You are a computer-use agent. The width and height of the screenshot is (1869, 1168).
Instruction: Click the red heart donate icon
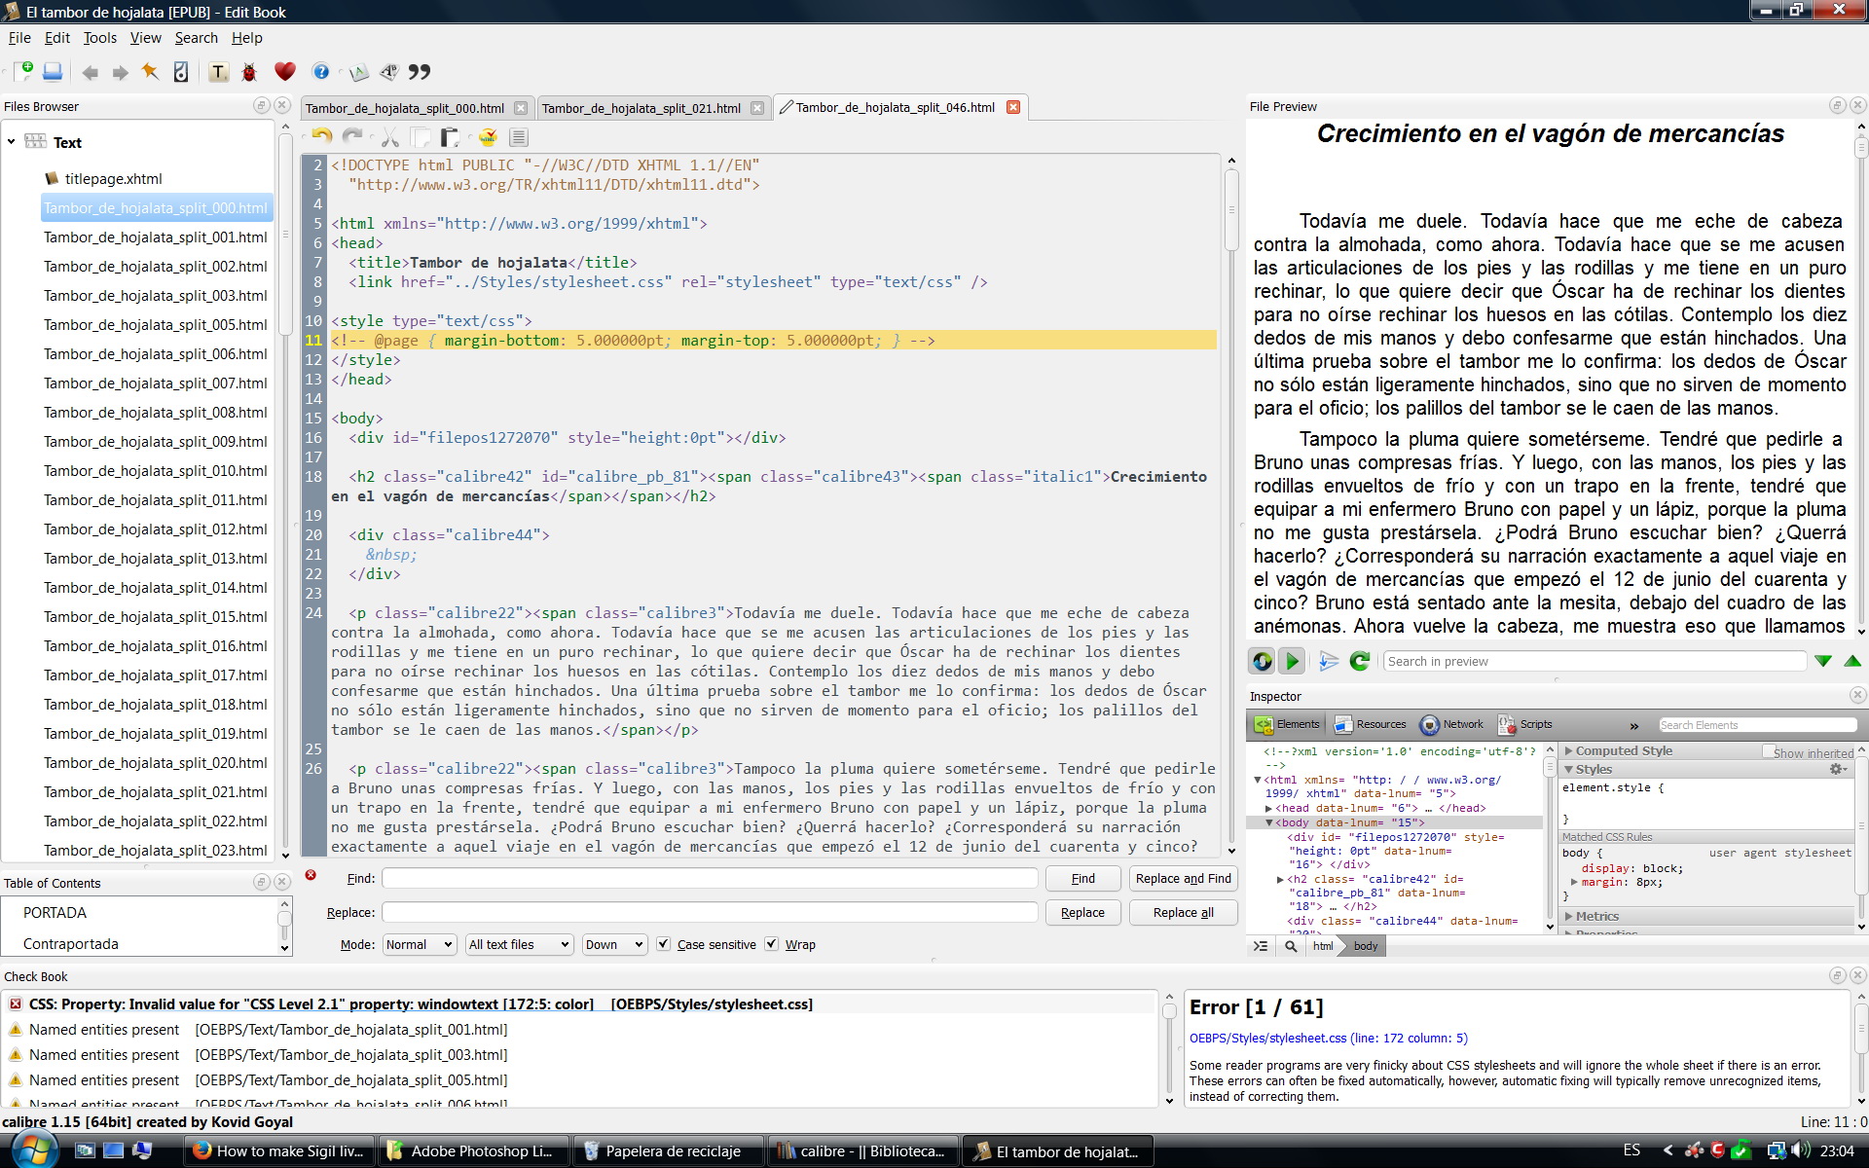(284, 72)
